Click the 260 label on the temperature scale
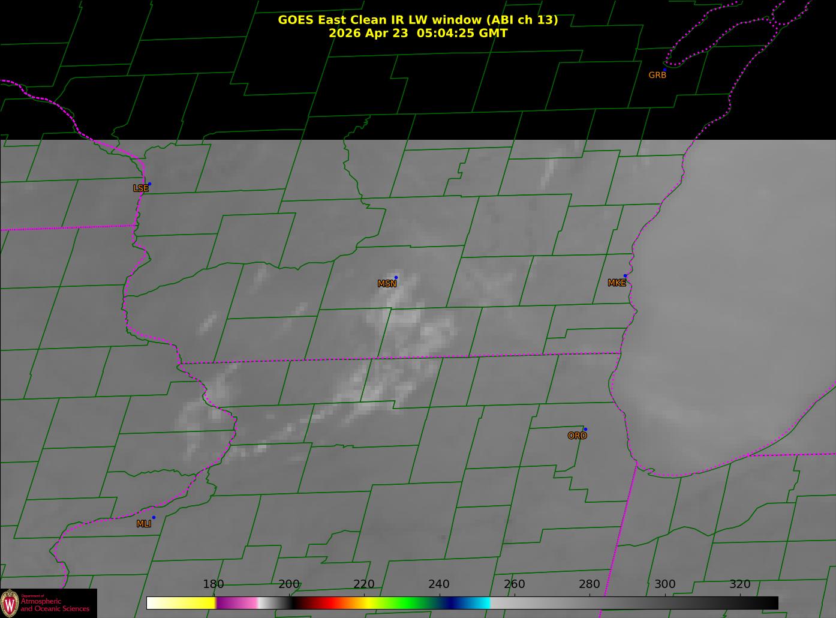 coord(514,584)
